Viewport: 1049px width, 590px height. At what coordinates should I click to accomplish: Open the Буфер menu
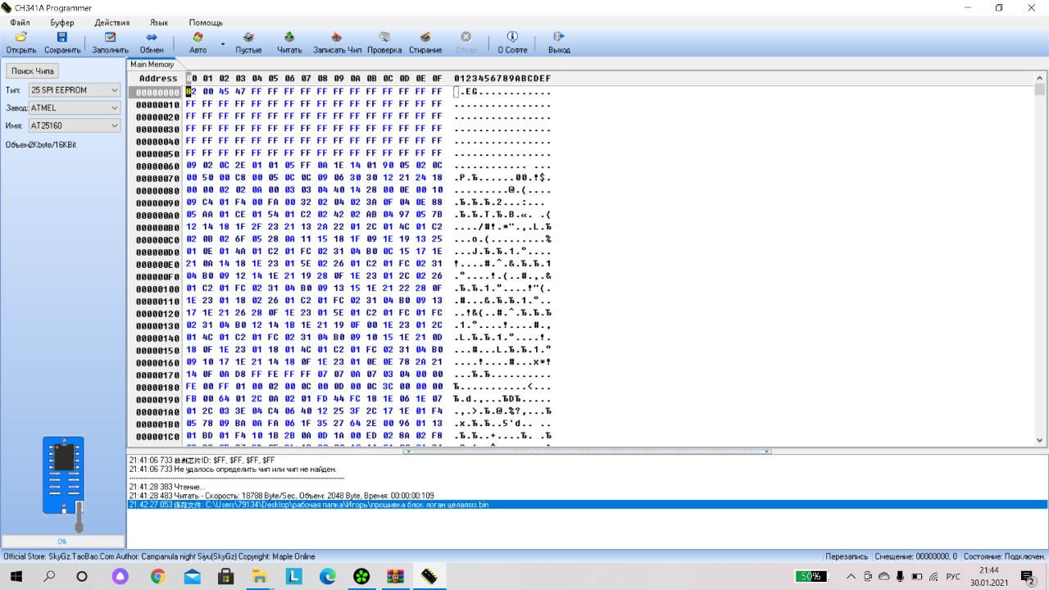(x=61, y=22)
